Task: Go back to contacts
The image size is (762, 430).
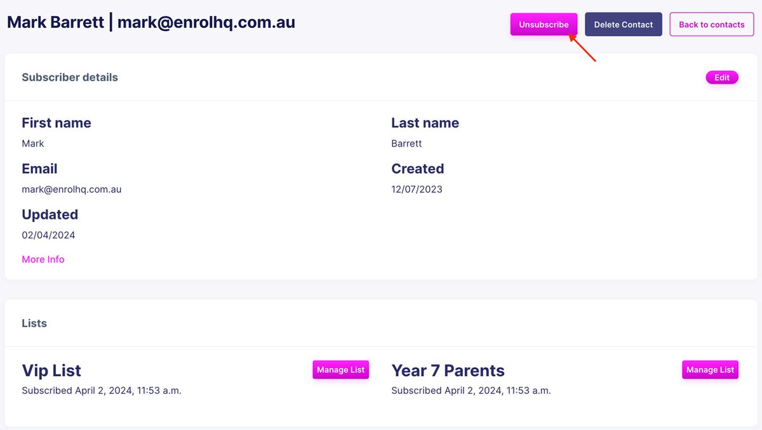Action: [711, 25]
